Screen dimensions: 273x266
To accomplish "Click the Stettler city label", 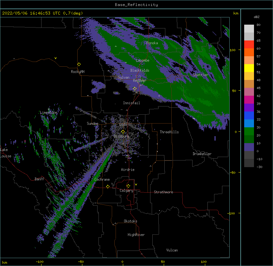I will click(x=201, y=75).
